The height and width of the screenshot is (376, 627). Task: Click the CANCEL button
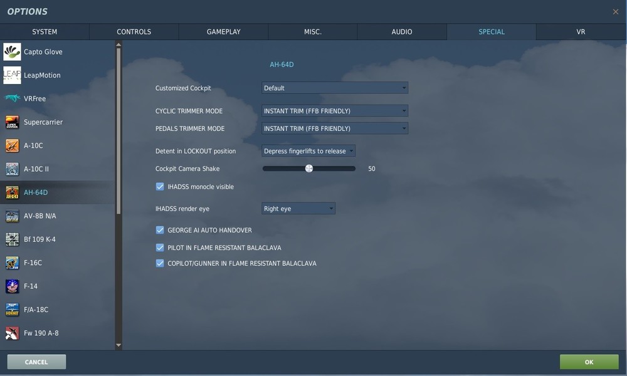36,362
